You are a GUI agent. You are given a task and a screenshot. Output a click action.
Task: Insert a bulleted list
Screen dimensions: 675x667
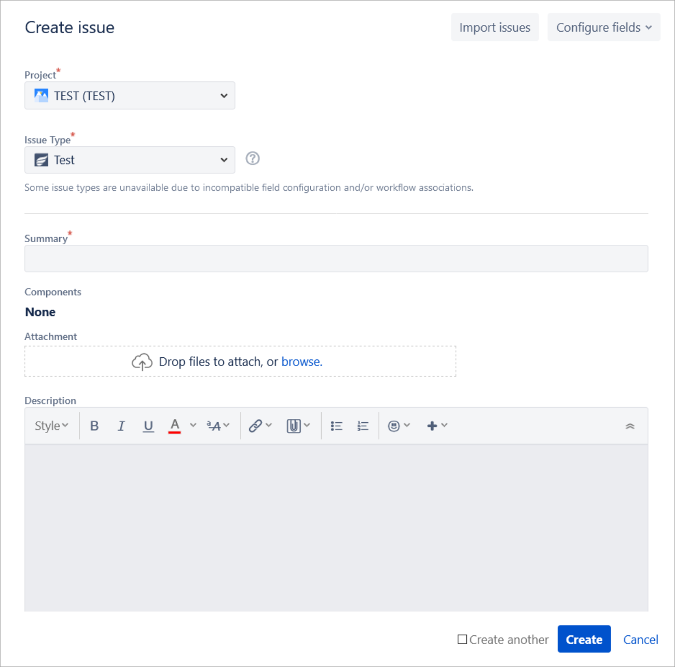(x=336, y=425)
